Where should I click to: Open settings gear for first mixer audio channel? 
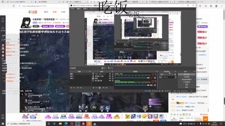pyautogui.click(x=155, y=78)
